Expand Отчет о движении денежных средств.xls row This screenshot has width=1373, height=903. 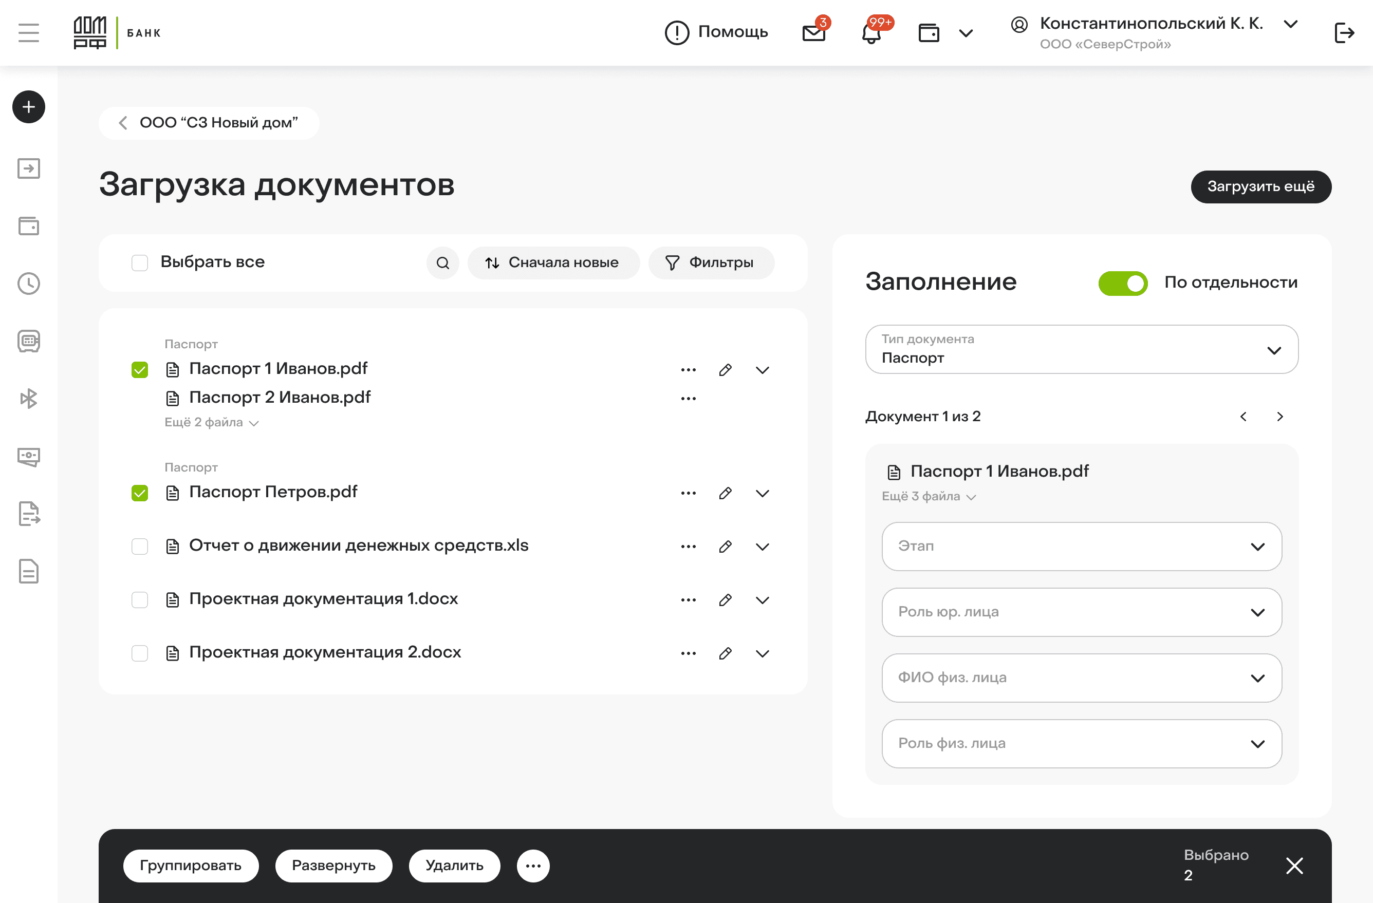pos(762,547)
